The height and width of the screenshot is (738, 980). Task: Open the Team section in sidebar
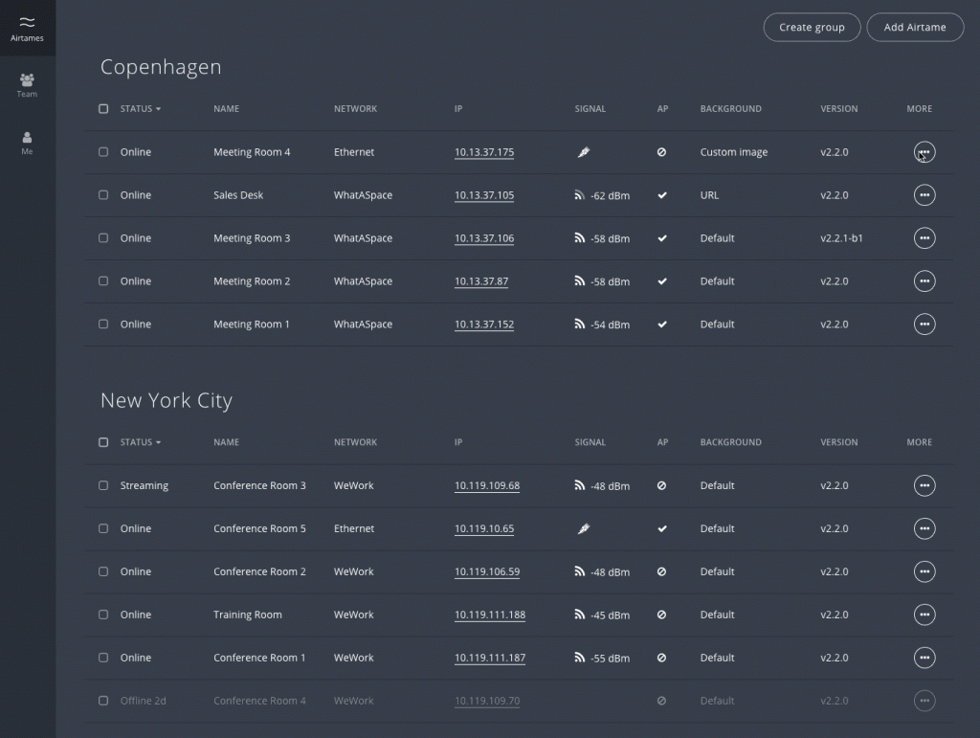(27, 85)
